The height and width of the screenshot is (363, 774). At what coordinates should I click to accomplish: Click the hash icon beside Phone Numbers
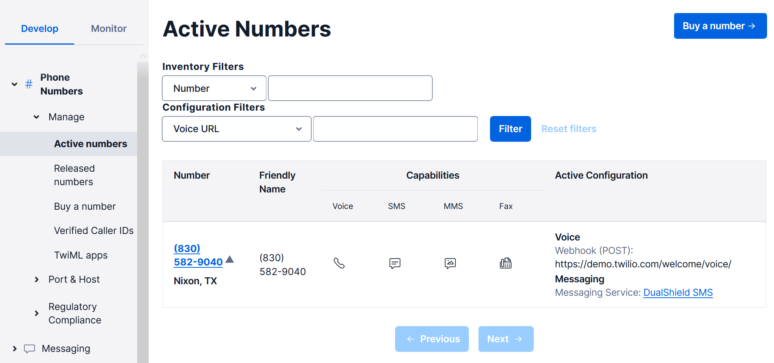click(x=29, y=84)
